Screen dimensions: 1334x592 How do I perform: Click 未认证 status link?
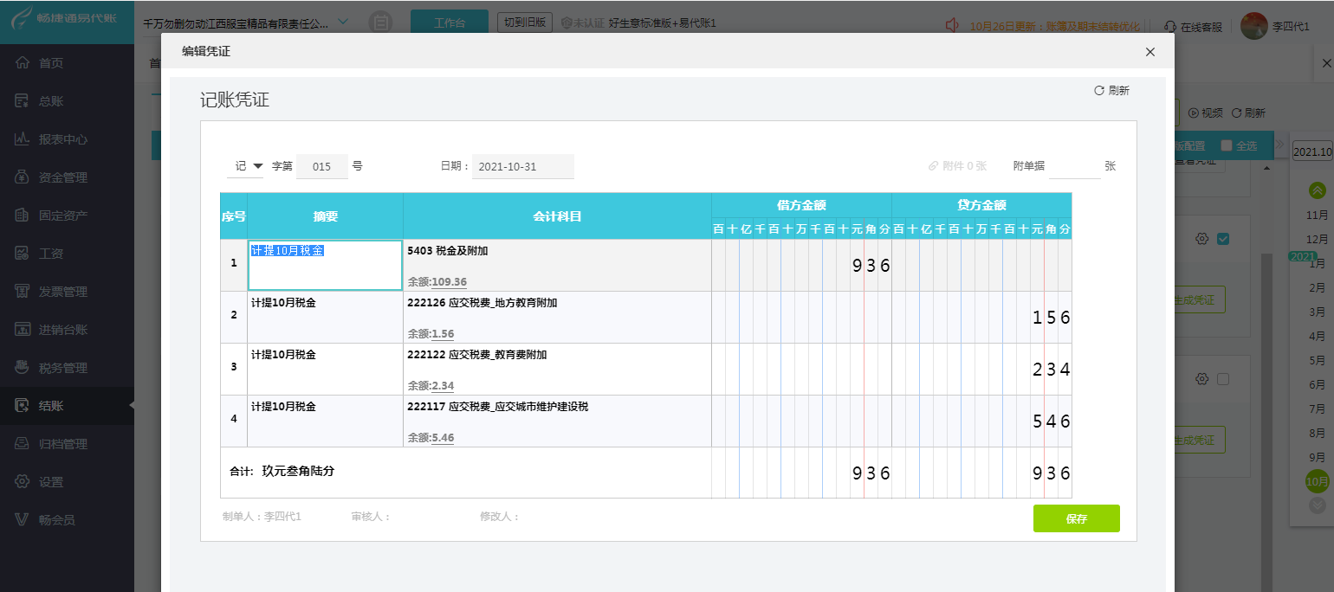(x=582, y=23)
